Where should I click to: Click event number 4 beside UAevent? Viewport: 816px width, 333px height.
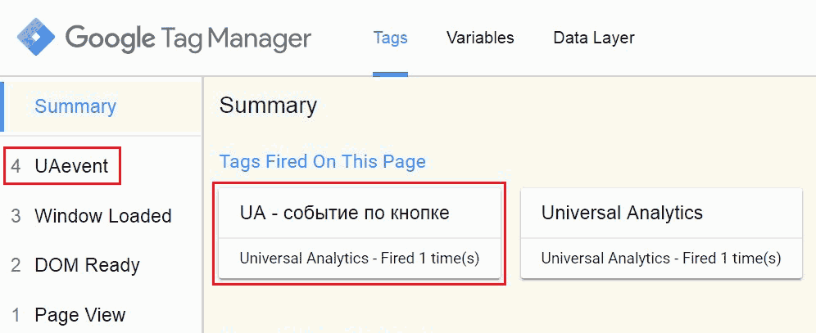[16, 166]
